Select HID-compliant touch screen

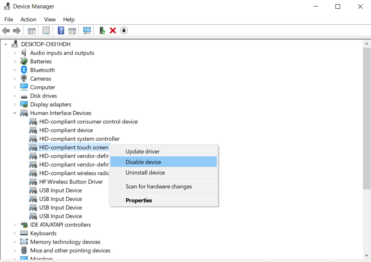(x=74, y=147)
